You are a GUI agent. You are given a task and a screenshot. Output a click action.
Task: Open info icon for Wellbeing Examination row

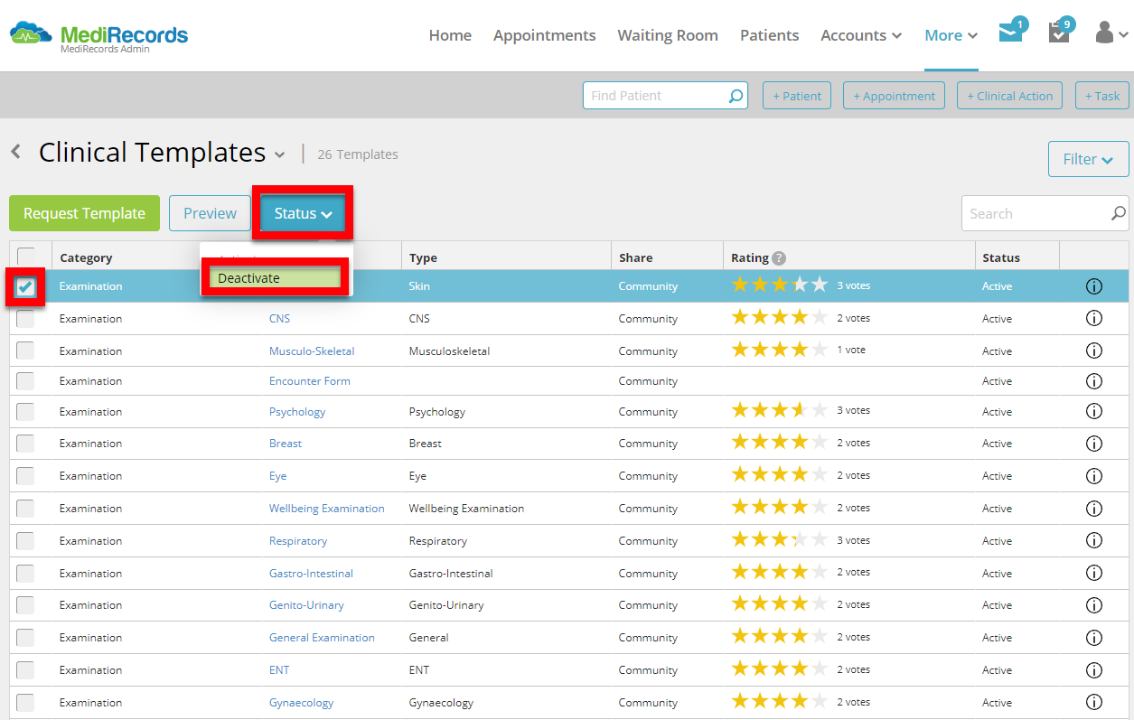(1093, 509)
